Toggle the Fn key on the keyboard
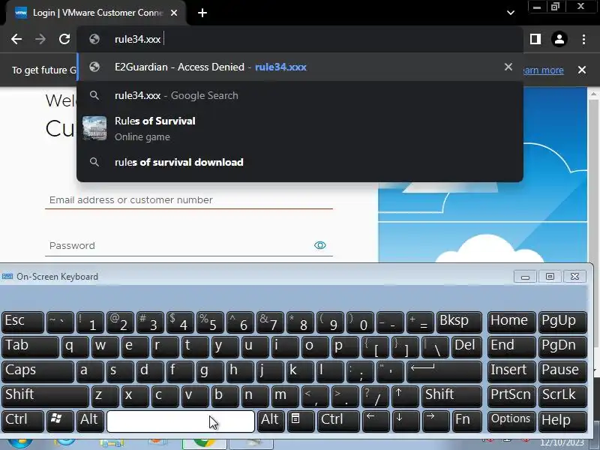 [466, 421]
